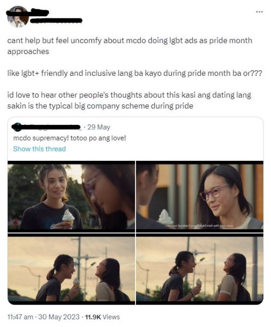Open the bottom-left sunset laughing image
Viewport: 271px width, 327px height.
(71, 269)
